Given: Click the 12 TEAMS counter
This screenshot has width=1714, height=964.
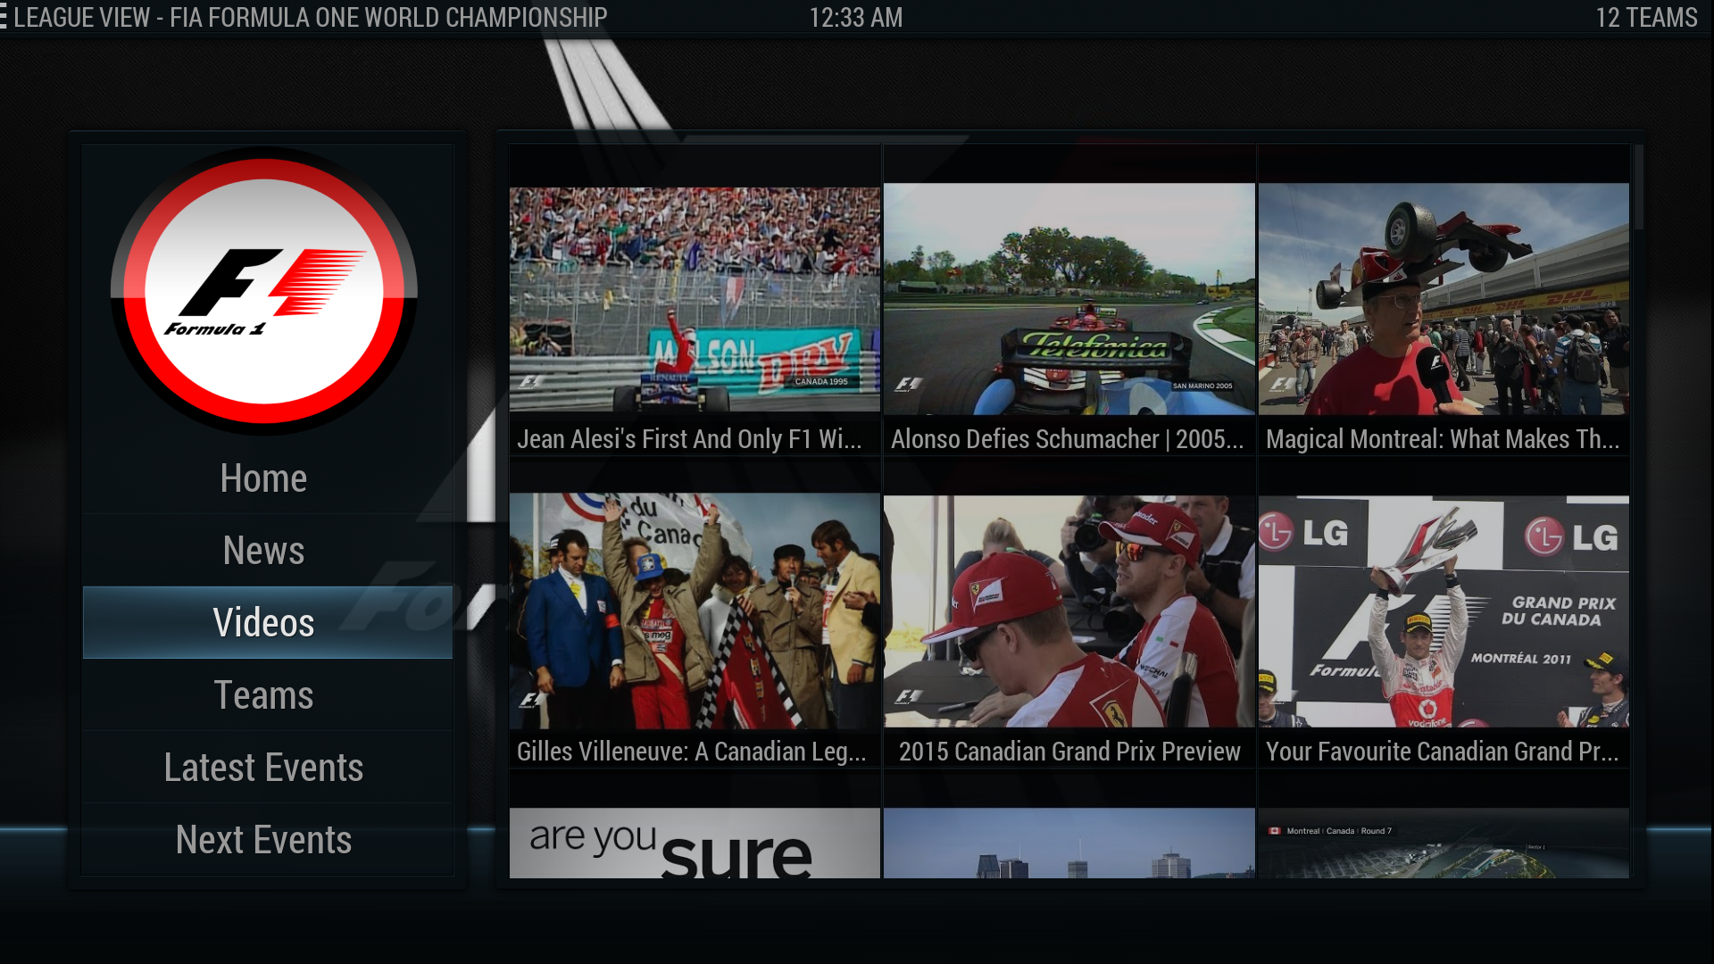Looking at the screenshot, I should [1646, 17].
